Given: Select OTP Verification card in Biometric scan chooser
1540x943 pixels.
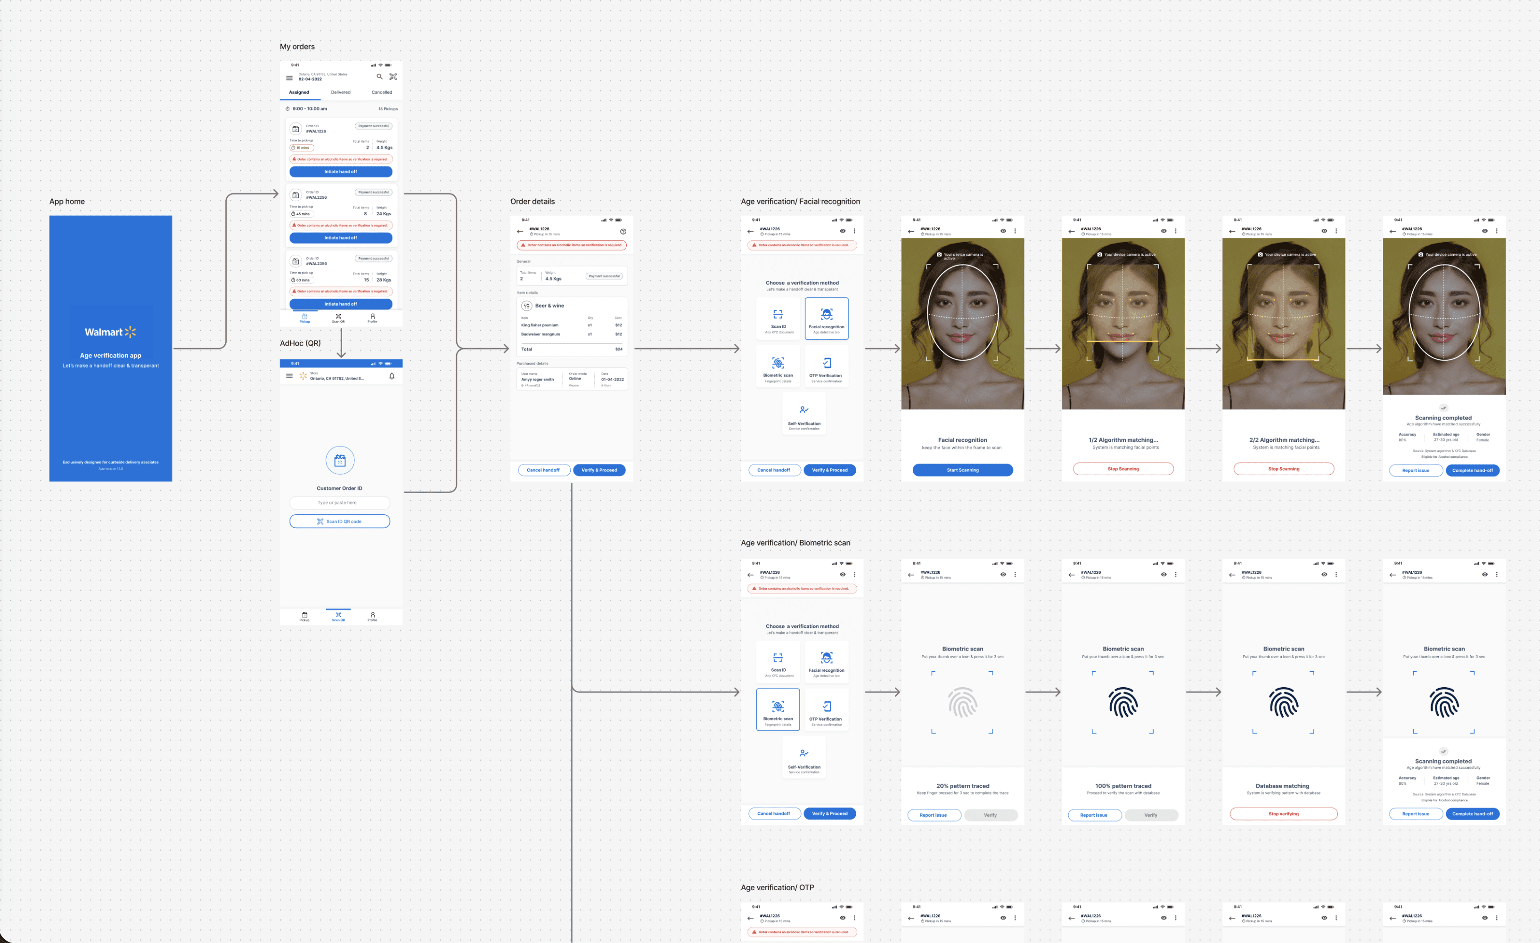Looking at the screenshot, I should (826, 710).
